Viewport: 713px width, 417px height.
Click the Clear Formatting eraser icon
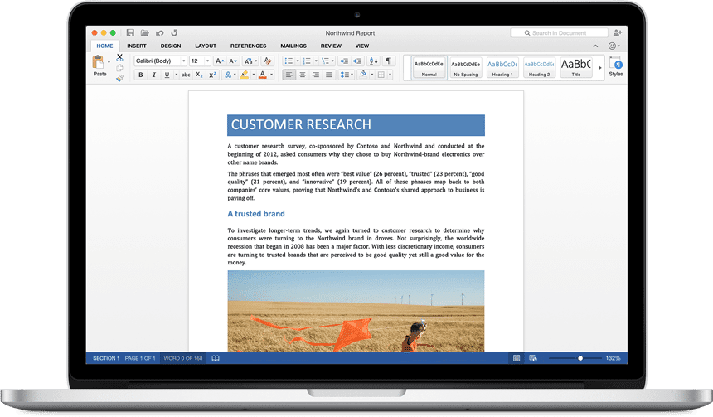267,61
